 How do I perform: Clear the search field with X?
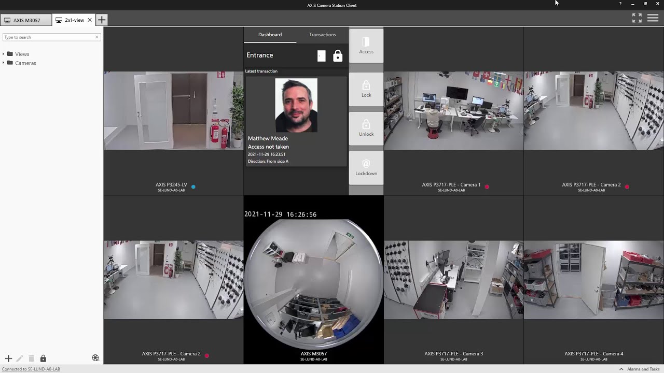pyautogui.click(x=96, y=37)
